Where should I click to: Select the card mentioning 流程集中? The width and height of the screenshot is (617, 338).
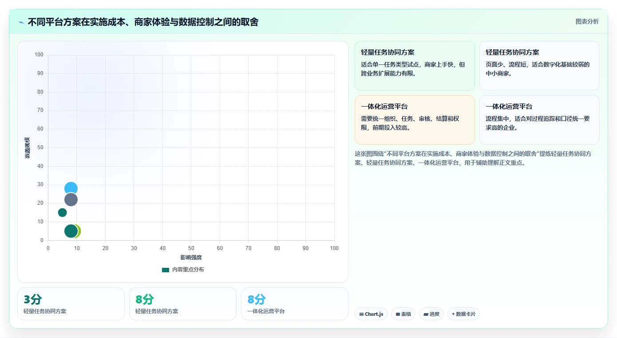(x=539, y=120)
